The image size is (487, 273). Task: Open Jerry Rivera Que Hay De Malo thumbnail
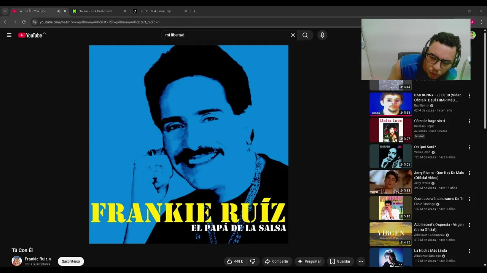tap(391, 182)
